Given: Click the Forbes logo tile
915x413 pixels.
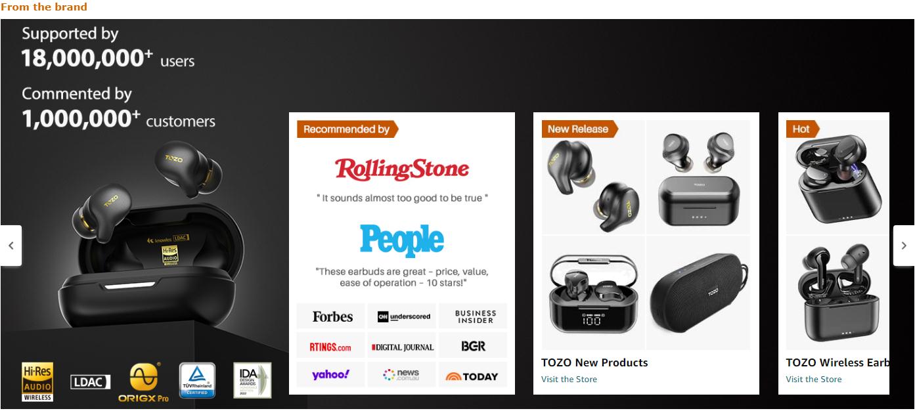Looking at the screenshot, I should 331,316.
